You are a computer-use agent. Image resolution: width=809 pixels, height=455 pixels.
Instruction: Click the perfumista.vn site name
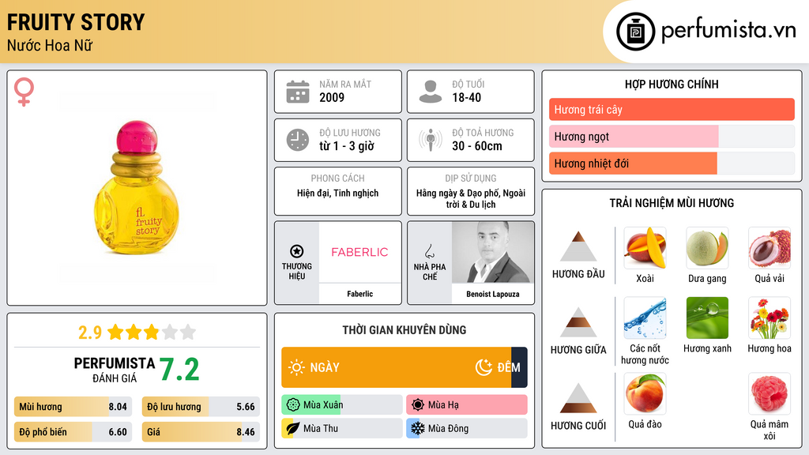729,31
